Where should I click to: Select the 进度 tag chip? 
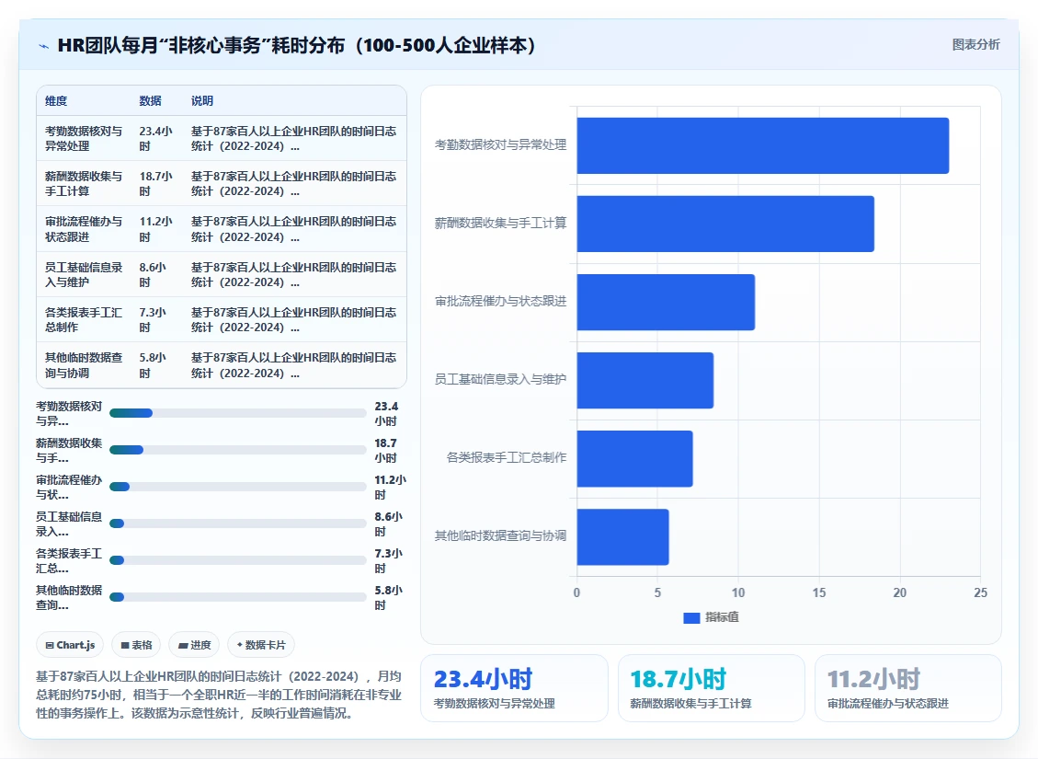(194, 645)
